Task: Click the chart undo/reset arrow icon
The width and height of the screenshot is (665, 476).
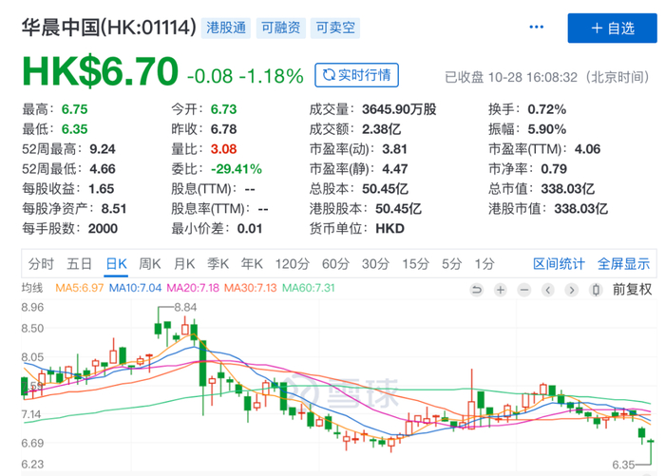Action: click(477, 290)
